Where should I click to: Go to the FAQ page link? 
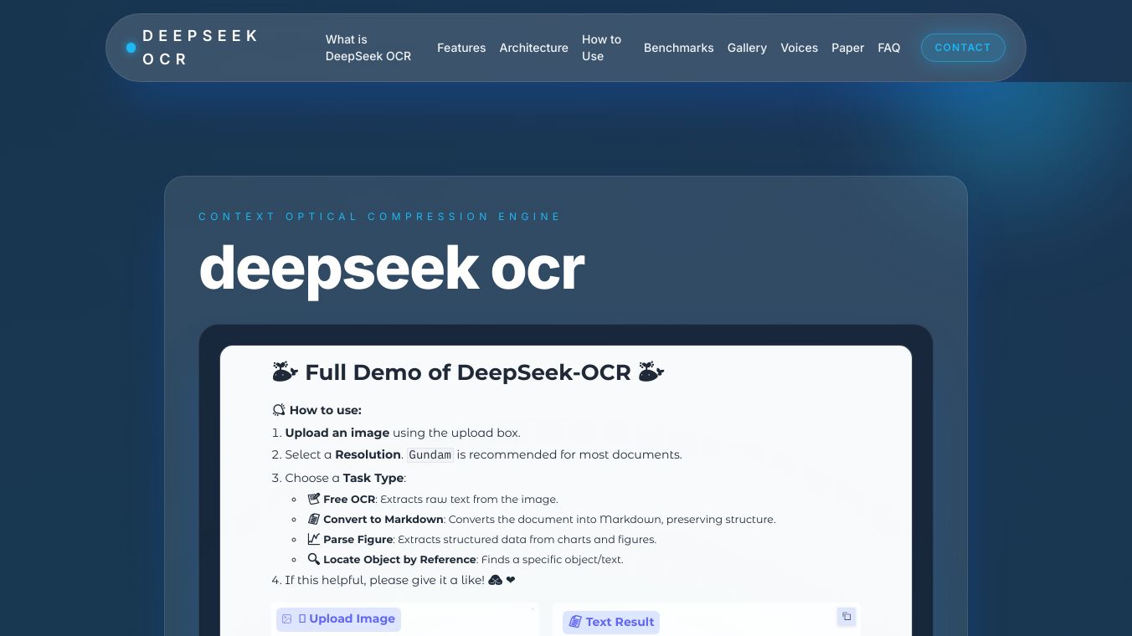click(x=889, y=48)
